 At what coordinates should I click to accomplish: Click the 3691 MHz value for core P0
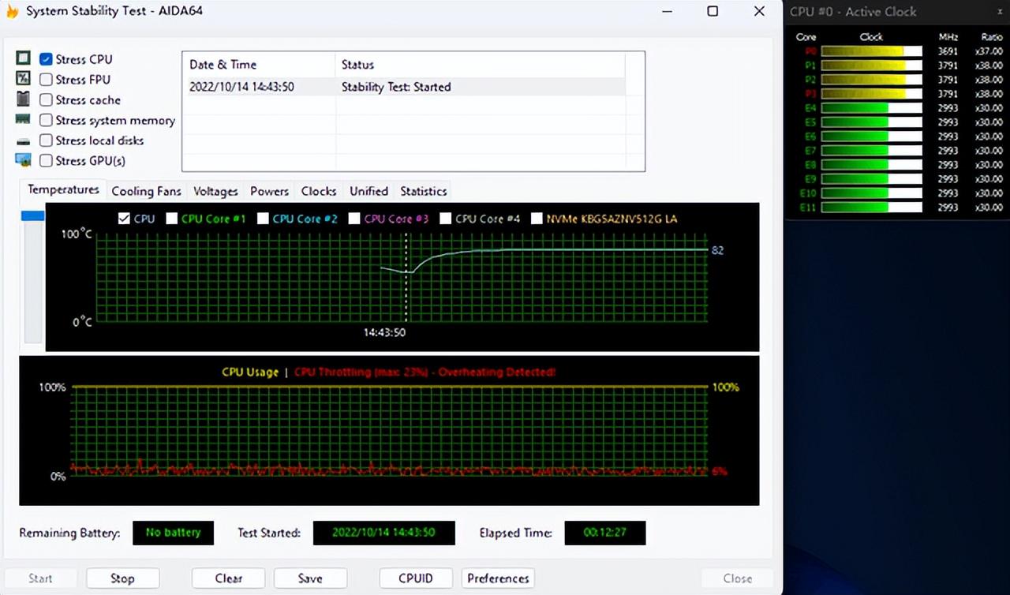click(x=948, y=51)
